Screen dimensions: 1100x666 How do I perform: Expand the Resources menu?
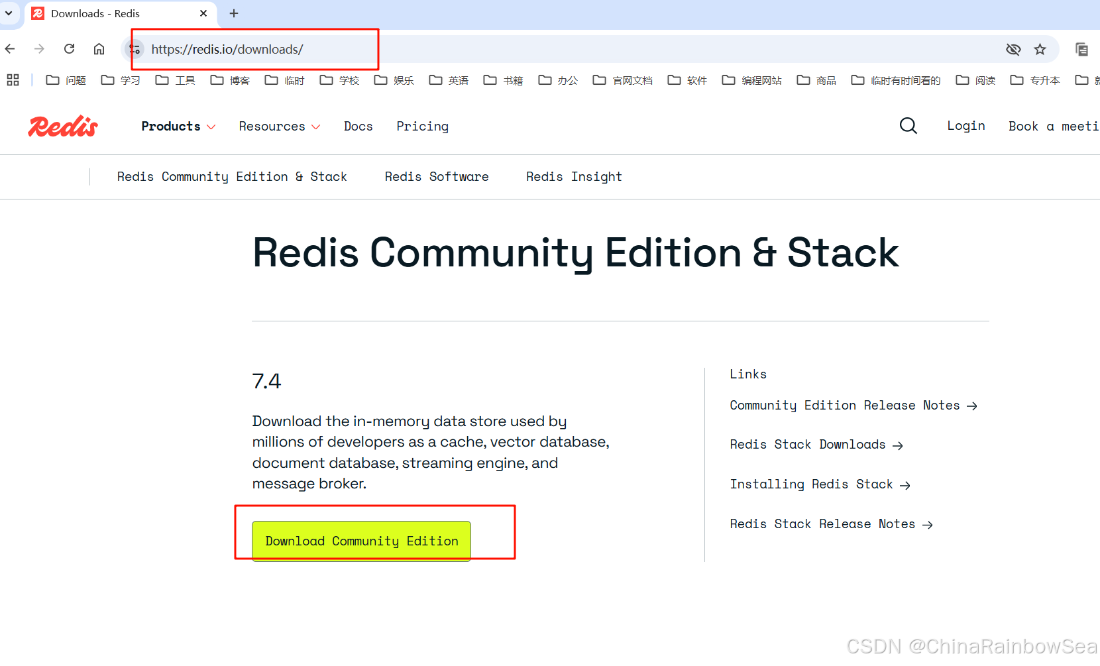pyautogui.click(x=280, y=126)
